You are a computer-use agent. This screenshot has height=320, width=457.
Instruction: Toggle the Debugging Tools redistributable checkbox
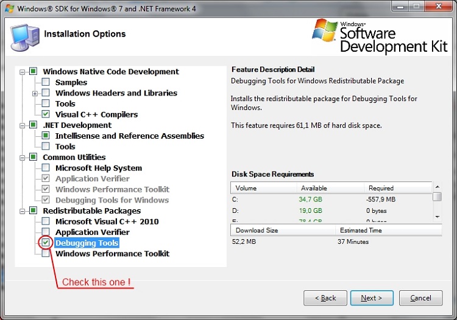pyautogui.click(x=46, y=243)
